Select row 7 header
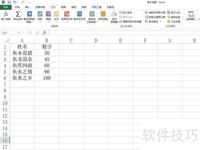 (5, 84)
